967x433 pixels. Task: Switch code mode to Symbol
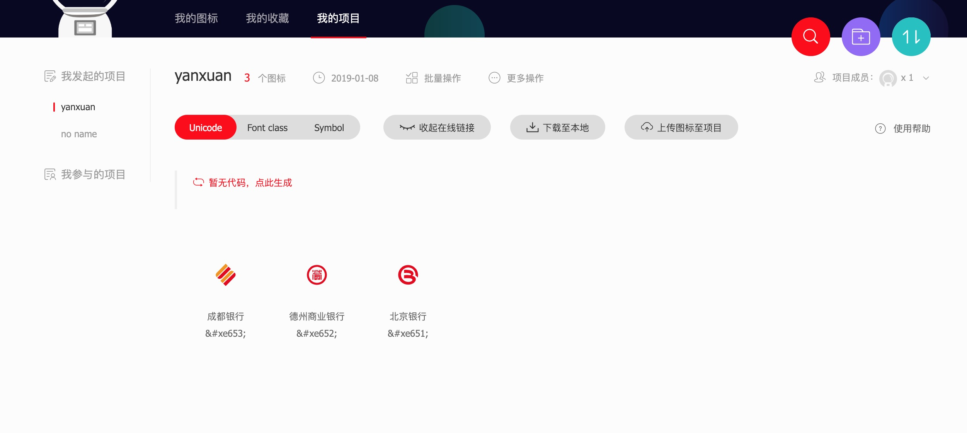coord(329,127)
